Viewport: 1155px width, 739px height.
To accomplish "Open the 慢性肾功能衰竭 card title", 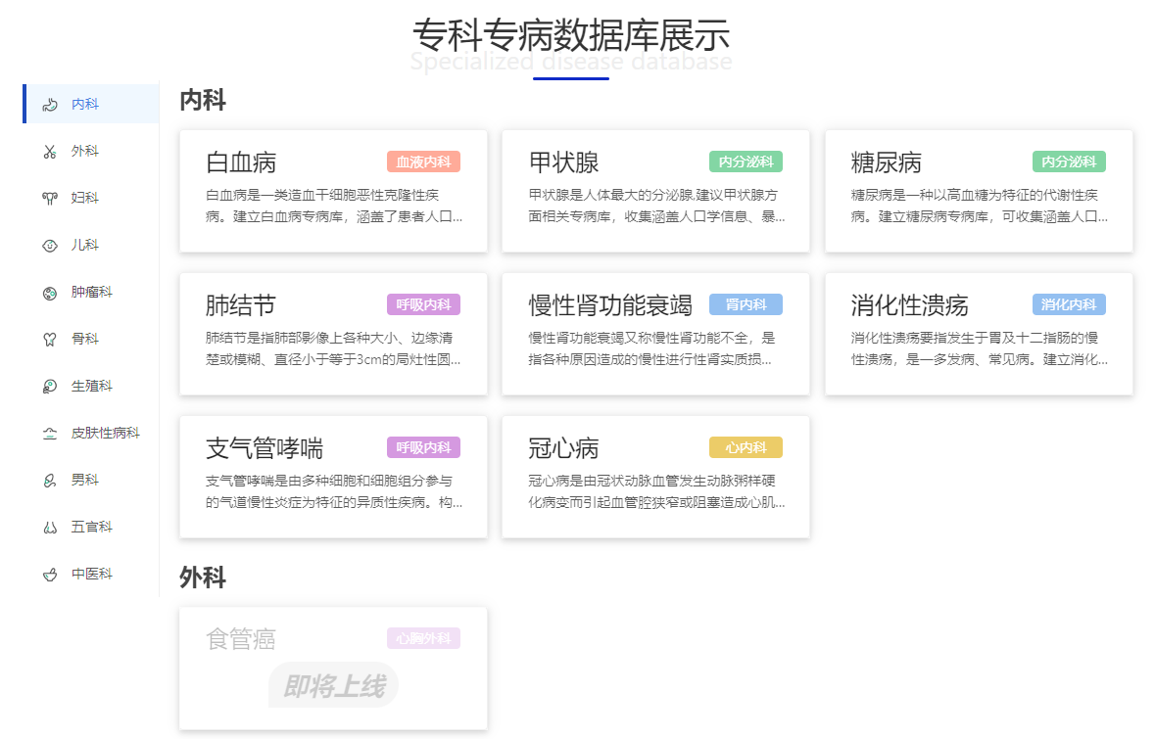I will (609, 305).
